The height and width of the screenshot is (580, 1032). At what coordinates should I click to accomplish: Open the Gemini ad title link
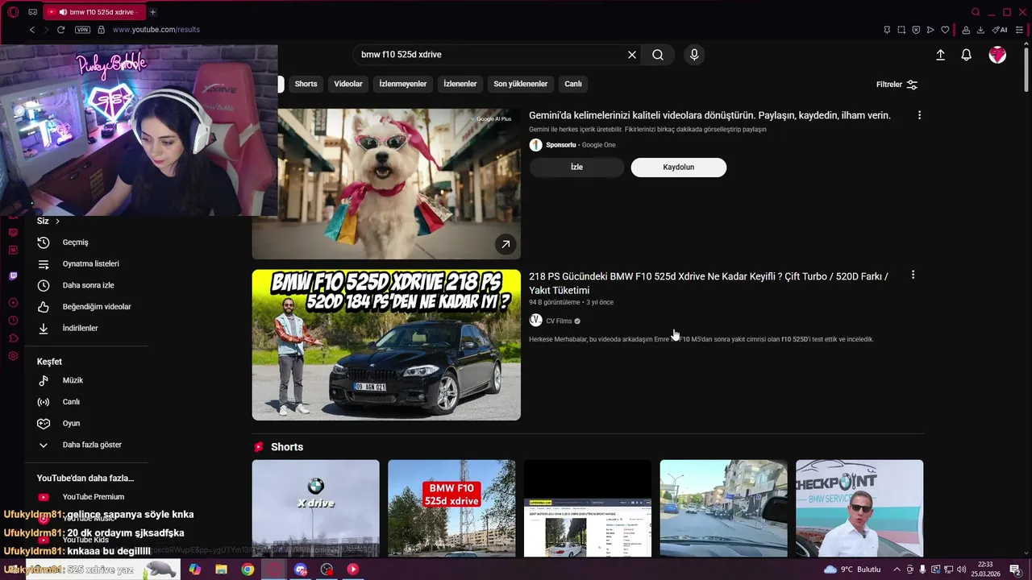coord(709,115)
